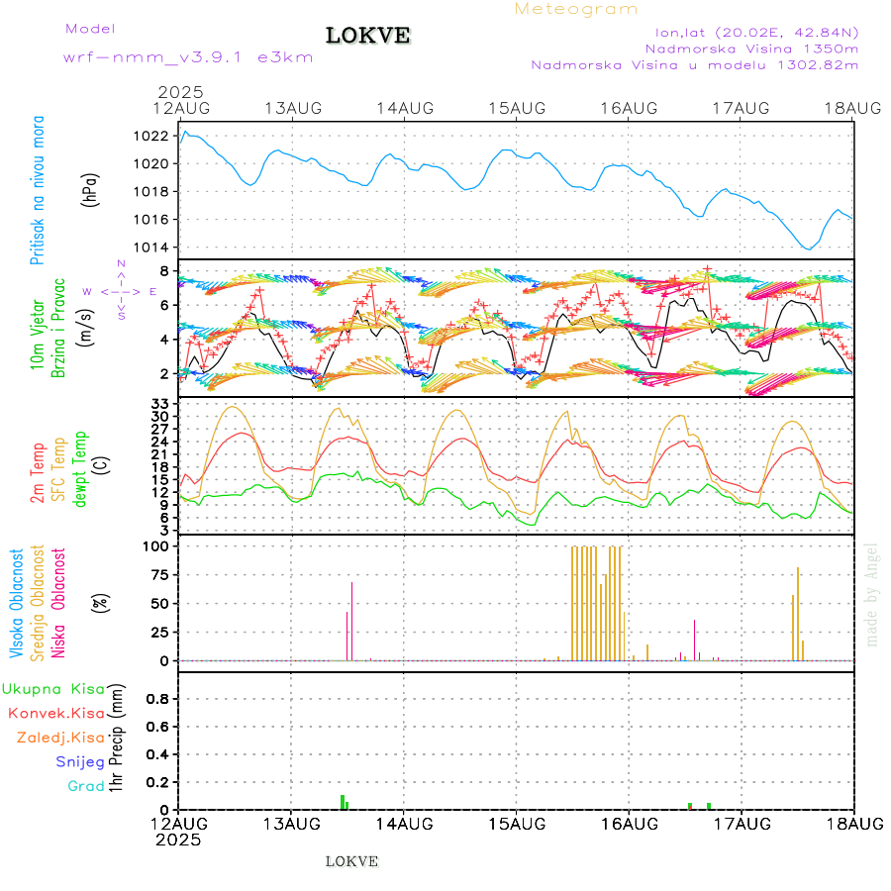This screenshot has height=891, width=891.
Task: Click the Niska Oblacnost legend label
Action: click(x=59, y=602)
